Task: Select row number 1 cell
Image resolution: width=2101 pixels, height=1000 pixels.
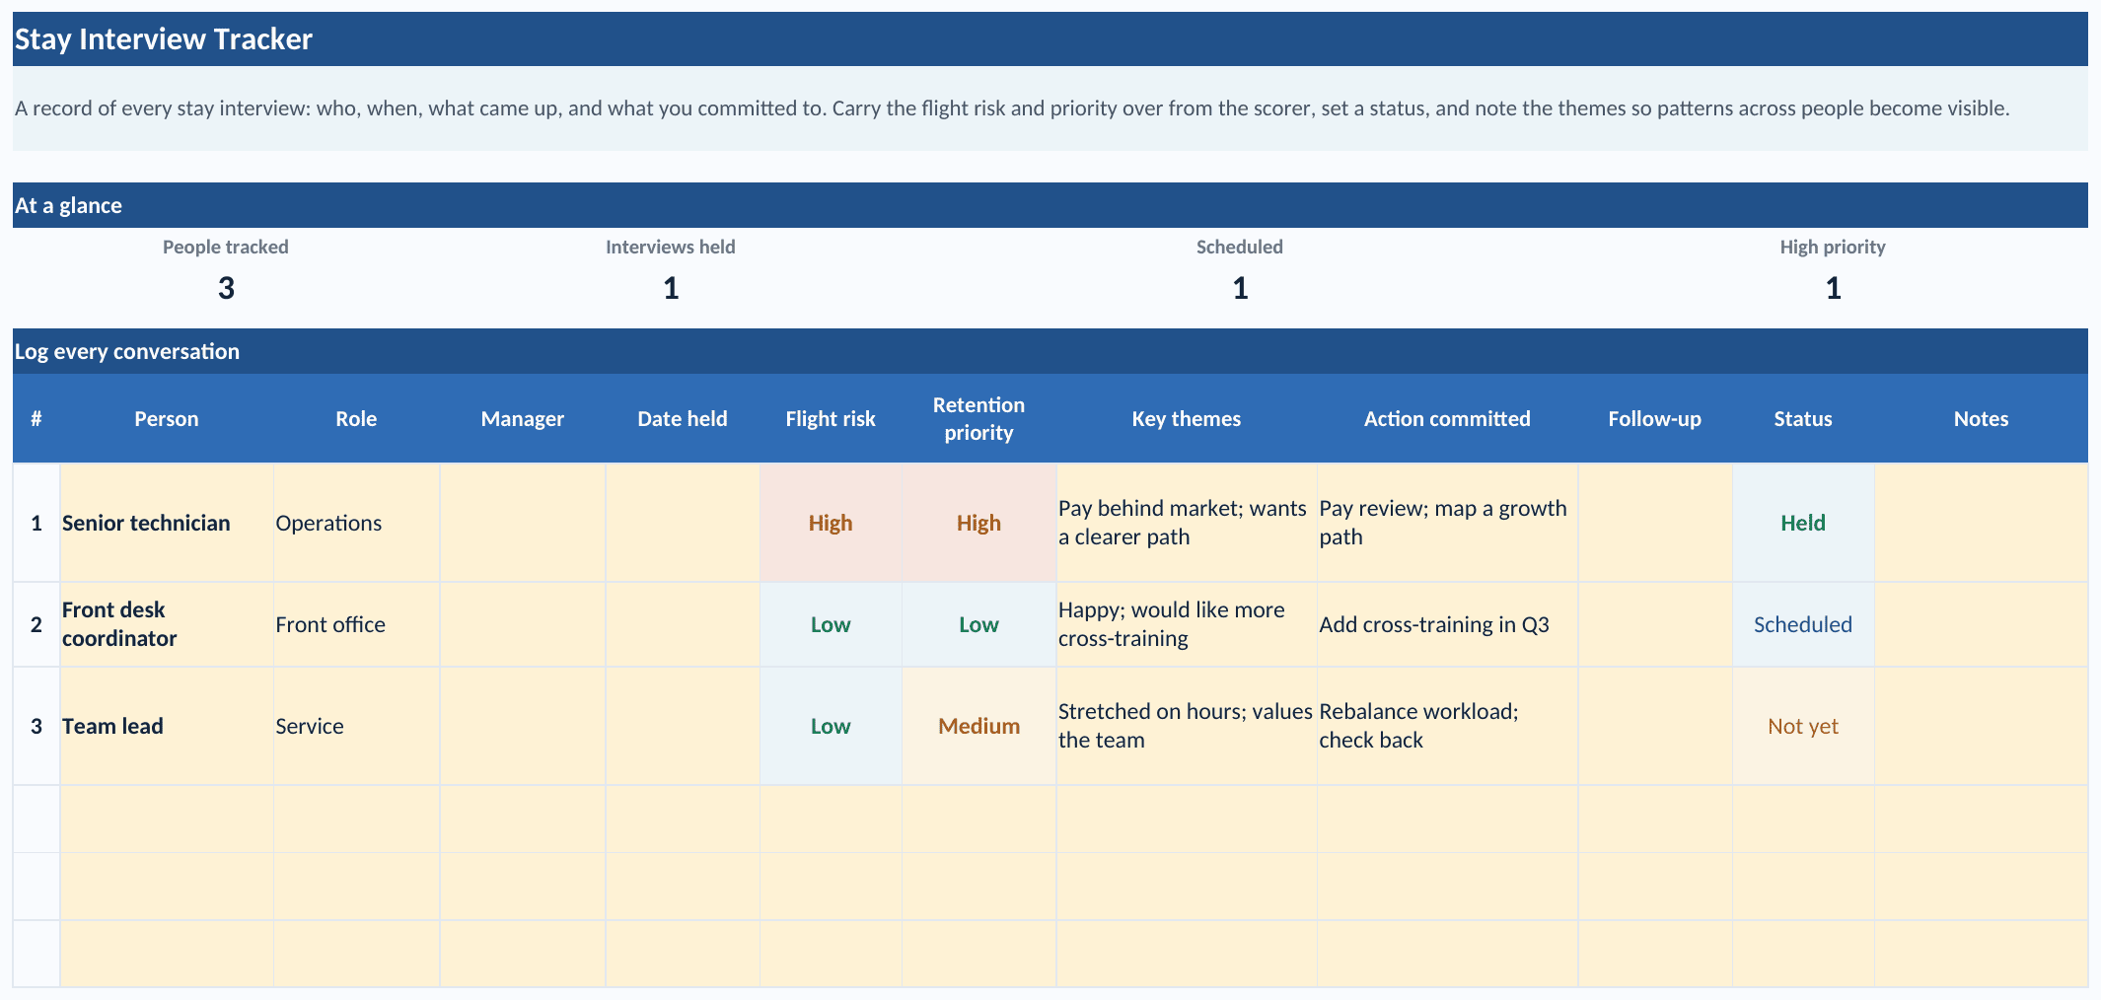Action: (36, 523)
